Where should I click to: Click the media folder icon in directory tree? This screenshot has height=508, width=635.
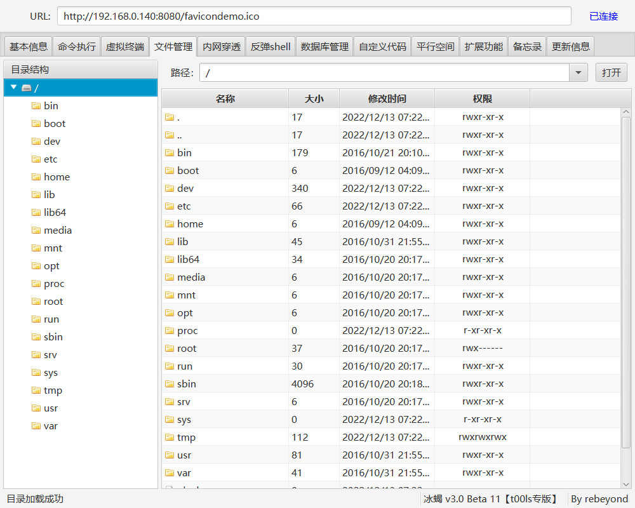click(36, 230)
